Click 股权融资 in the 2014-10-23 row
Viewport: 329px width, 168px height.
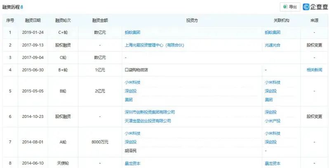coord(63,116)
